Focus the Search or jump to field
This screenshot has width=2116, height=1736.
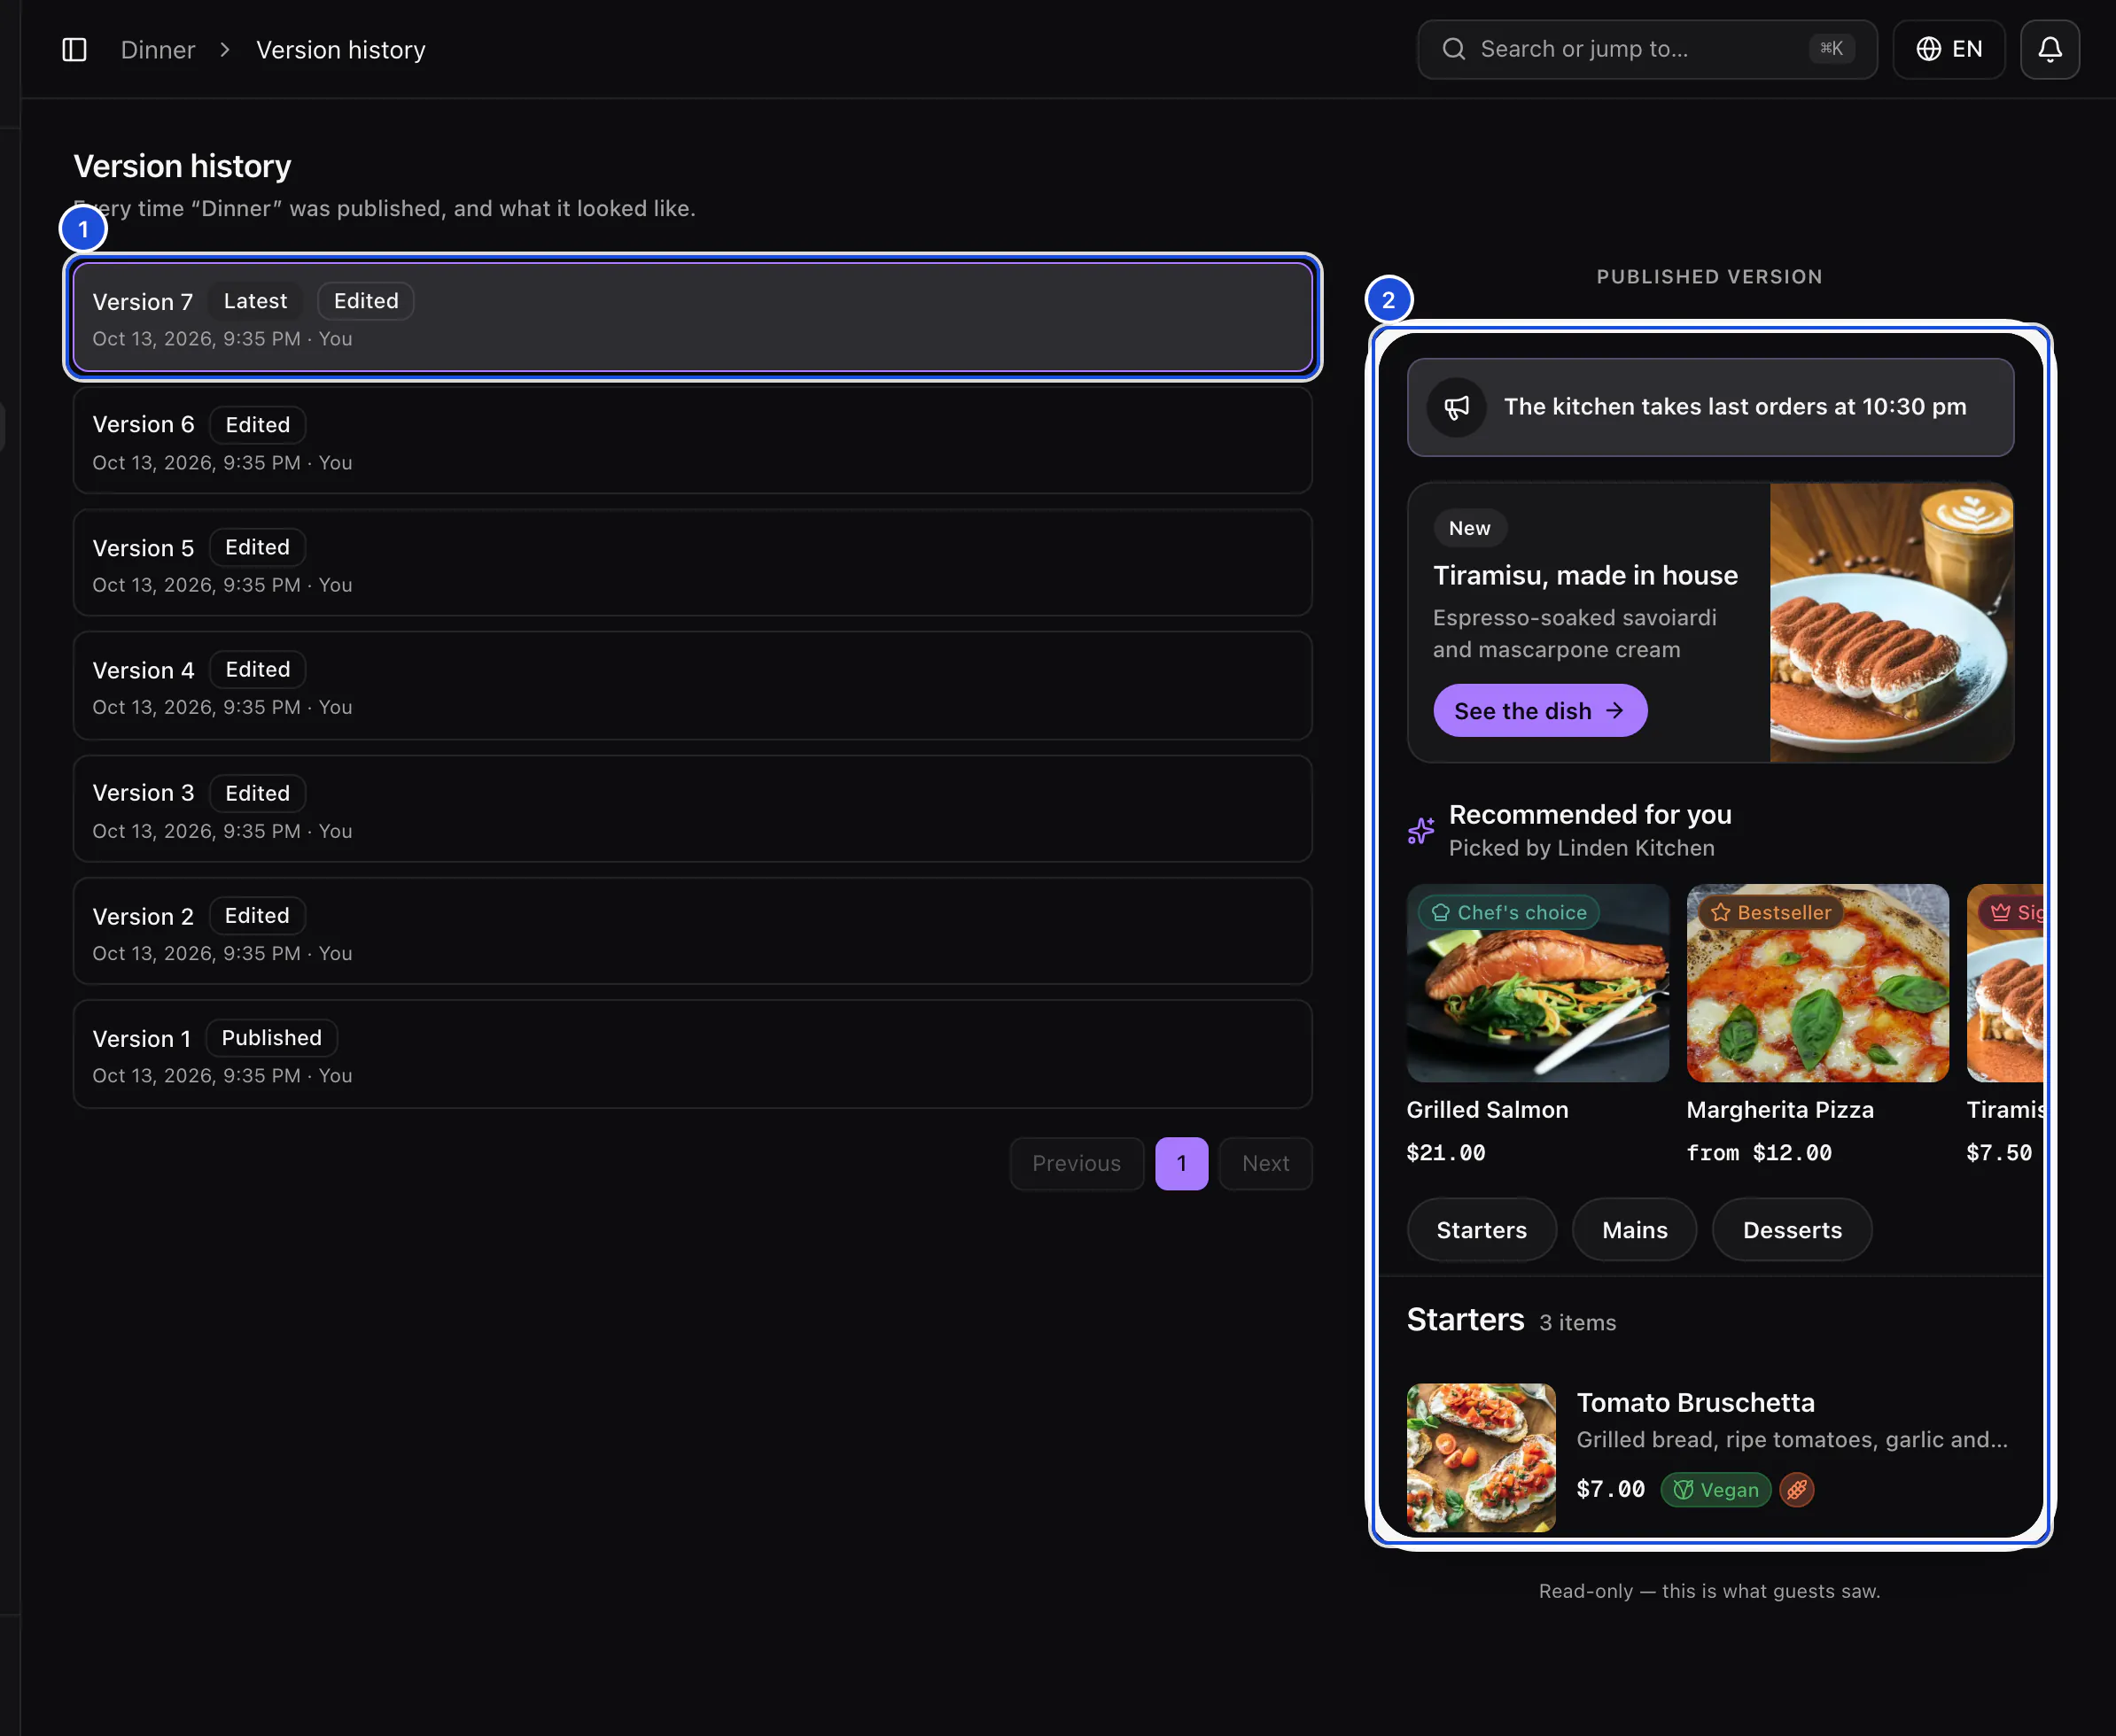coord(1646,49)
